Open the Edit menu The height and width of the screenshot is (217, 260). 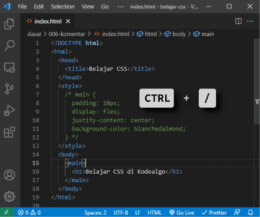(x=38, y=7)
